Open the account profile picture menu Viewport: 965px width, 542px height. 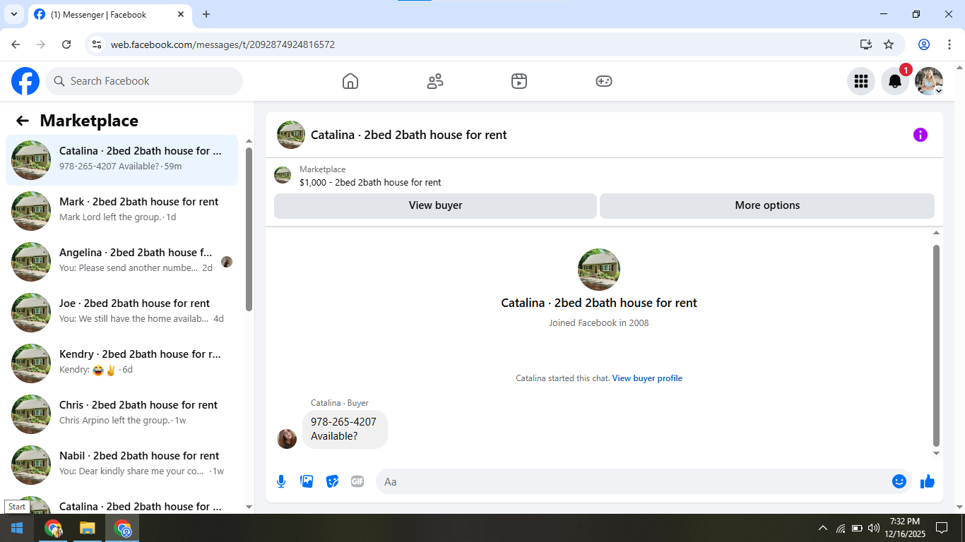click(929, 81)
